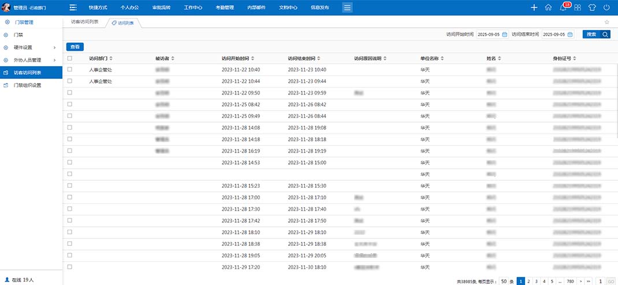
Task: Sort by 访问开始时间 column arrows
Action: (x=252, y=58)
